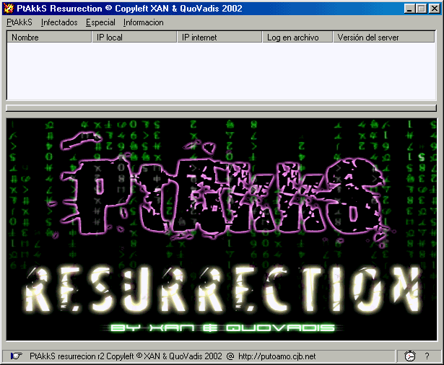Open the PtAkkS menu
The image size is (444, 365).
pyautogui.click(x=19, y=22)
